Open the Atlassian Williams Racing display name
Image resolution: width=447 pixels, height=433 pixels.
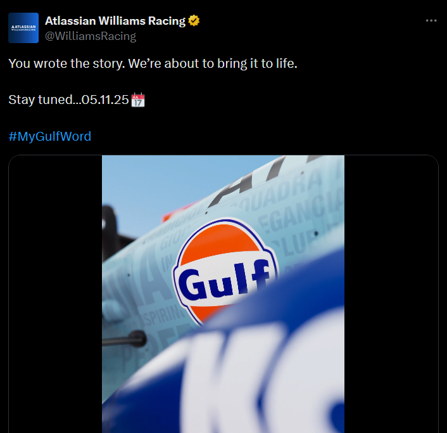coord(115,21)
